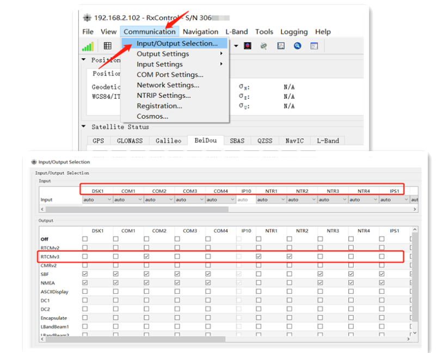Click the window layout toolbar icon

point(314,46)
